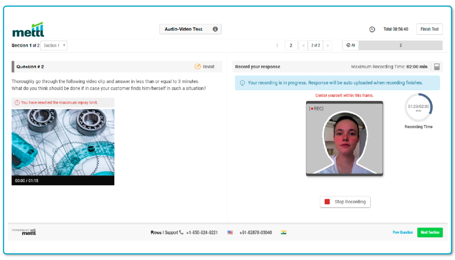Click the US support number +1-650-924-9221
Screen dimensions: 455x260
(x=202, y=232)
